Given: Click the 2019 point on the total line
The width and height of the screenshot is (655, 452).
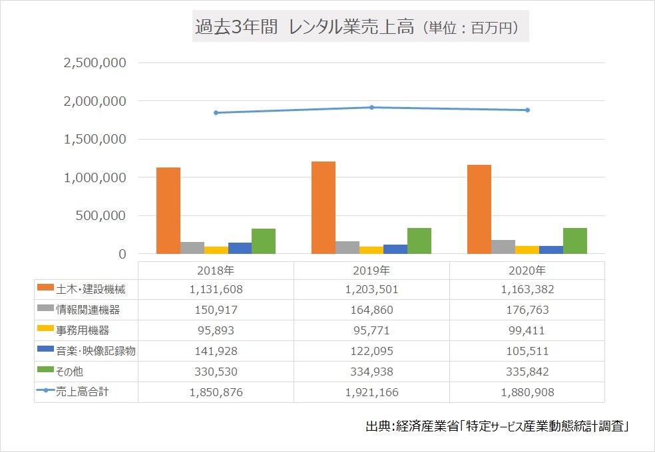Looking at the screenshot, I should (x=372, y=107).
